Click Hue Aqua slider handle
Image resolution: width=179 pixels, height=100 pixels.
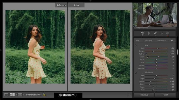(156, 60)
